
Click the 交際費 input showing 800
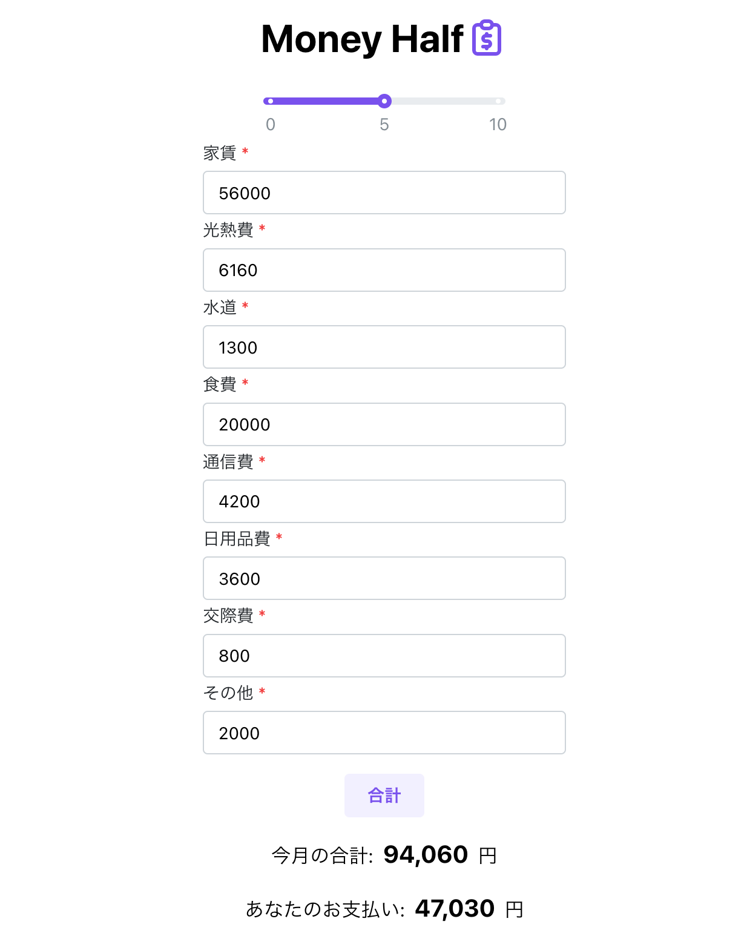coord(384,656)
